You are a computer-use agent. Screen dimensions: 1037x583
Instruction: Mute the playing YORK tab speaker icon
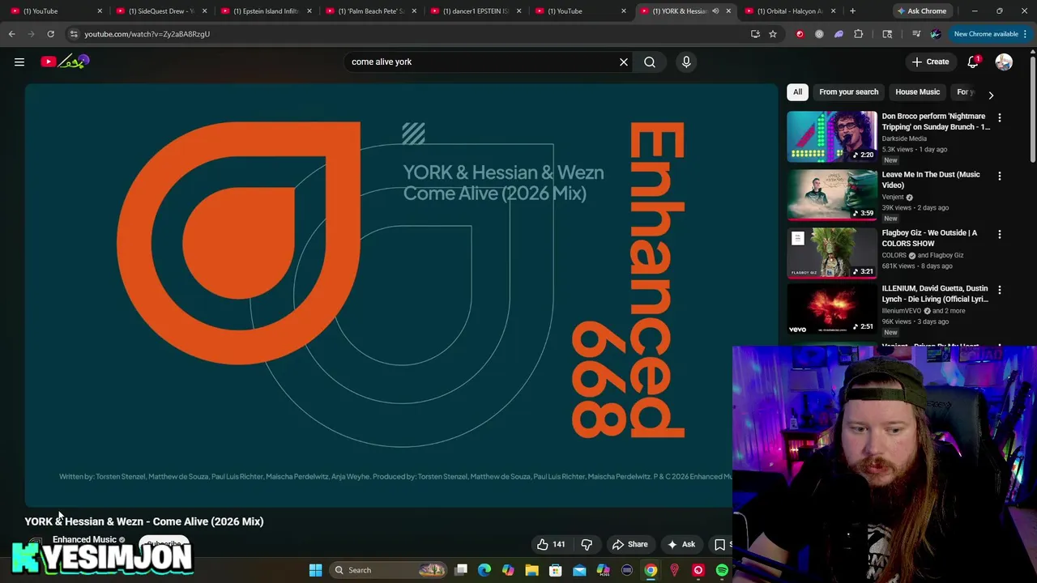pos(715,11)
